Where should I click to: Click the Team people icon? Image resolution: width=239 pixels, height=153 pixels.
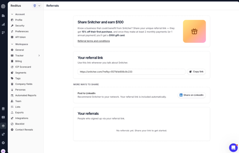[x=12, y=101]
